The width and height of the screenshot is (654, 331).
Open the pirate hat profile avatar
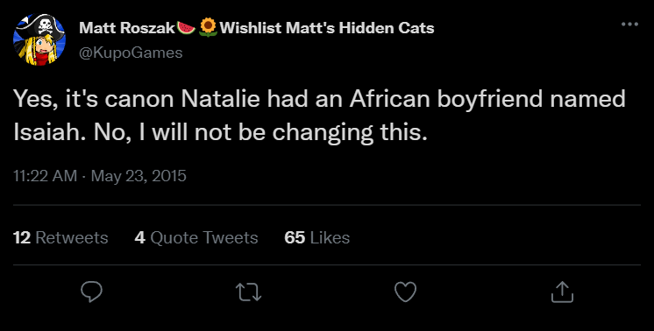(39, 40)
